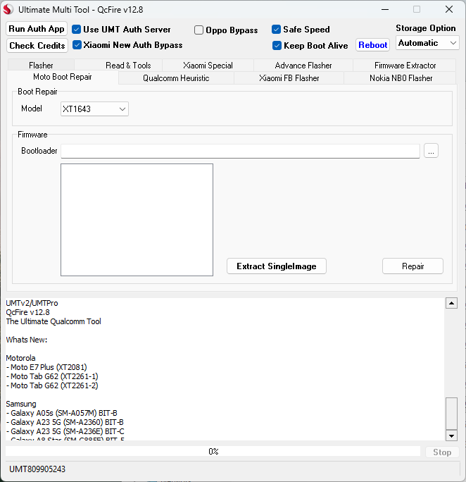Click the Stop button
Viewport: 466px width, 482px height.
tap(442, 452)
